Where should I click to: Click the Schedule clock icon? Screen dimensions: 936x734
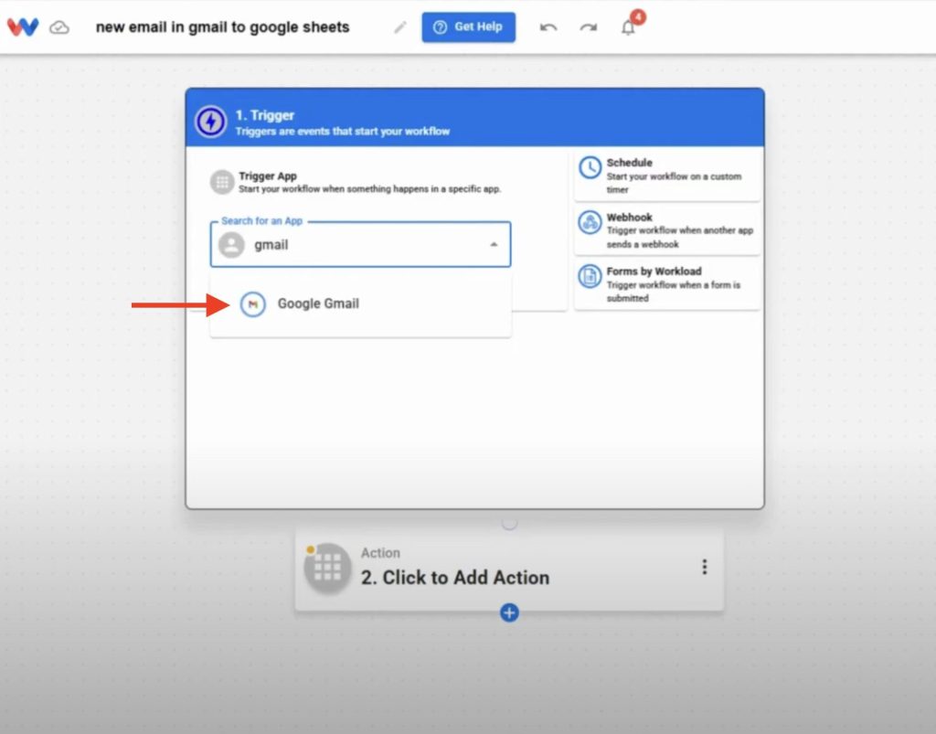590,167
